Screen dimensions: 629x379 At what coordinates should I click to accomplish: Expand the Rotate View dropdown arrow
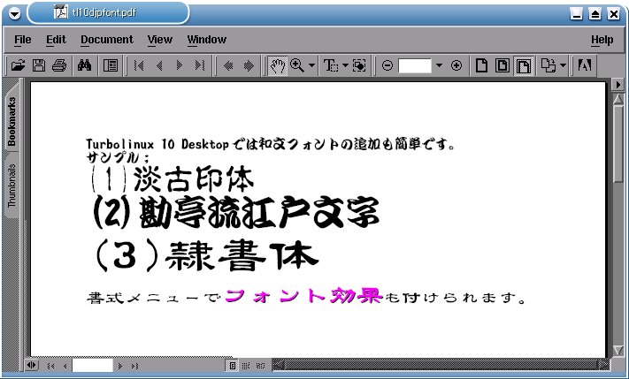(x=563, y=65)
